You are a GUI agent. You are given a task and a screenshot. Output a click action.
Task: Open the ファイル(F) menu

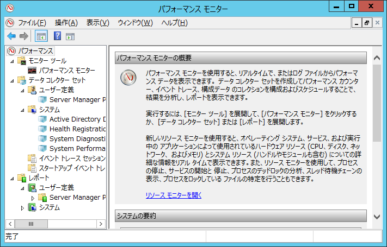[32, 23]
